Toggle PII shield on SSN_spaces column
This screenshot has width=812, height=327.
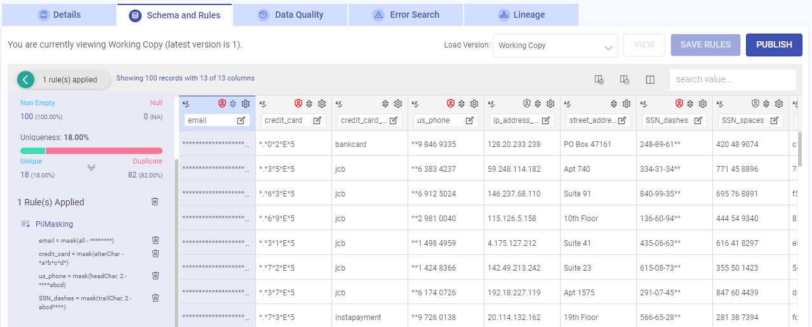755,103
